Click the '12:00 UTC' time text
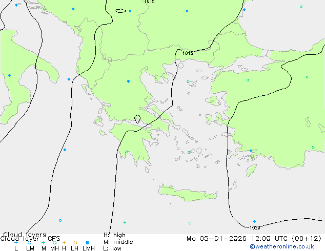Image resolution: width=325 pixels, height=251 pixels. (x=270, y=239)
